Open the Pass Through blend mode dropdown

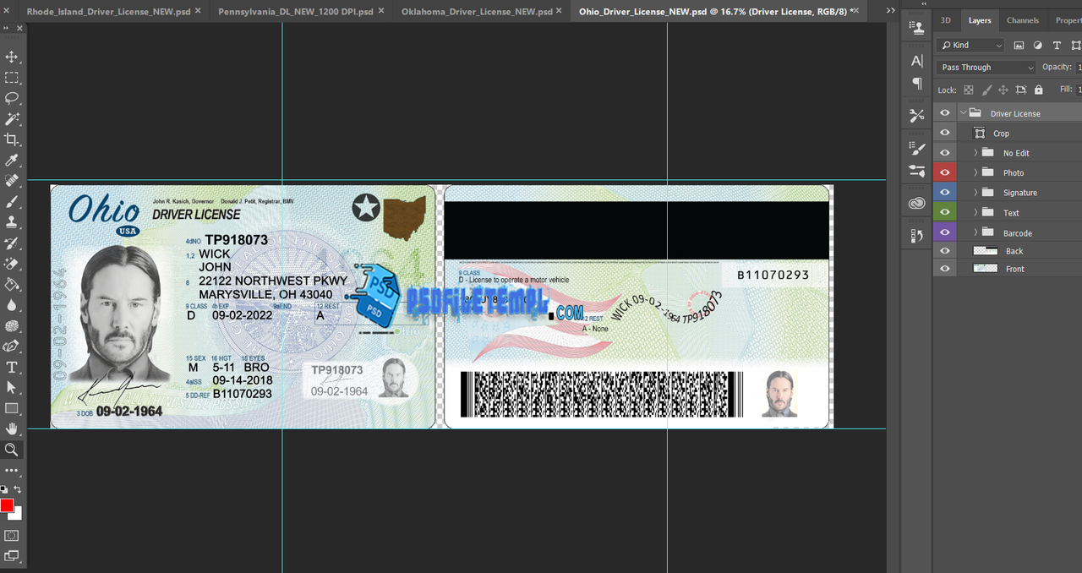[986, 68]
